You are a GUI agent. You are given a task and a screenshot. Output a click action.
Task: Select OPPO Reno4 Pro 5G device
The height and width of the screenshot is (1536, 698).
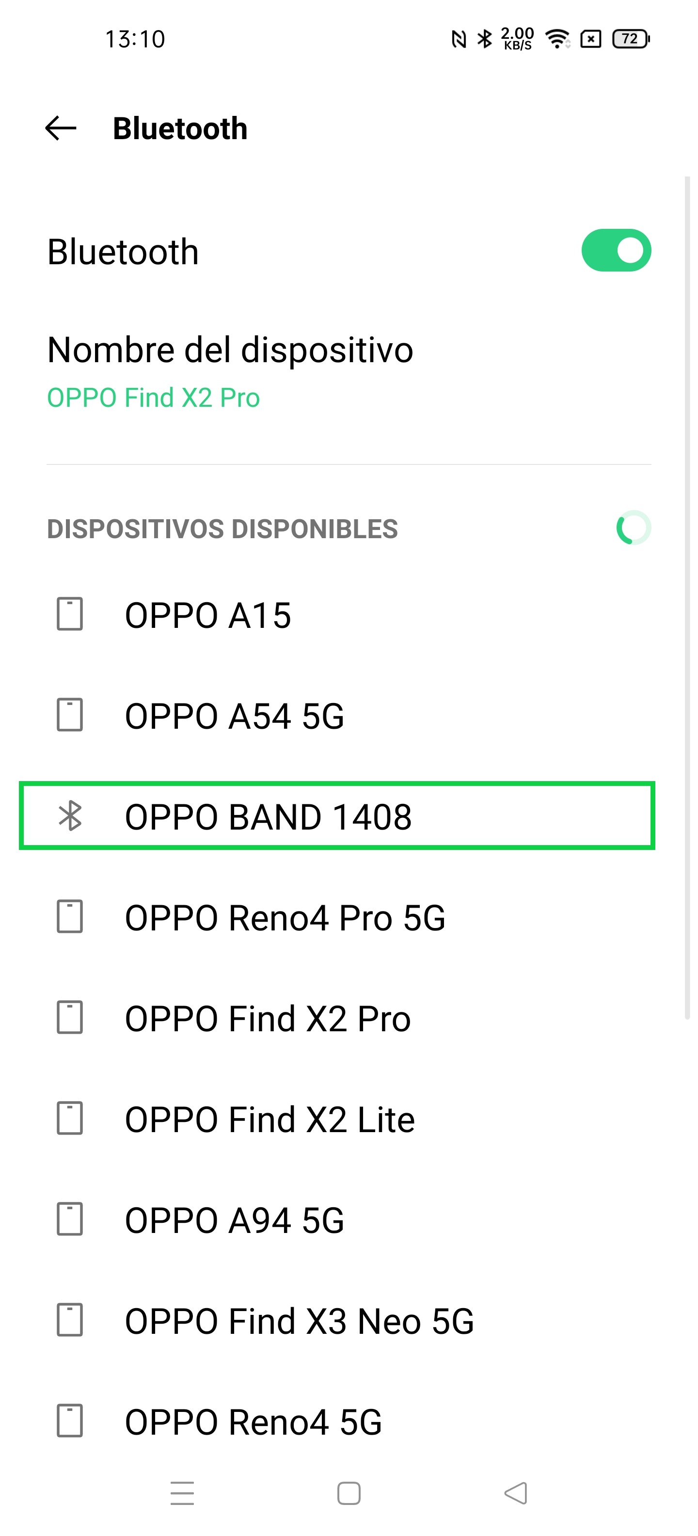[285, 917]
